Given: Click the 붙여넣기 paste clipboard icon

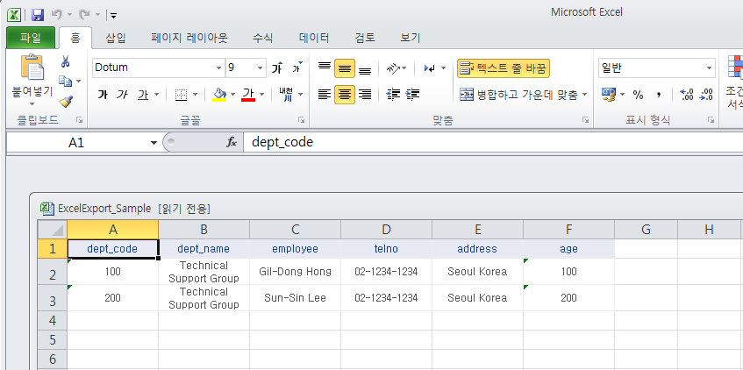Looking at the screenshot, I should coord(32,68).
